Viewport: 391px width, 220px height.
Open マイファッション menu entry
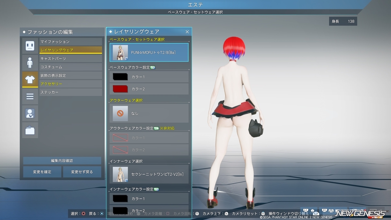coord(71,42)
